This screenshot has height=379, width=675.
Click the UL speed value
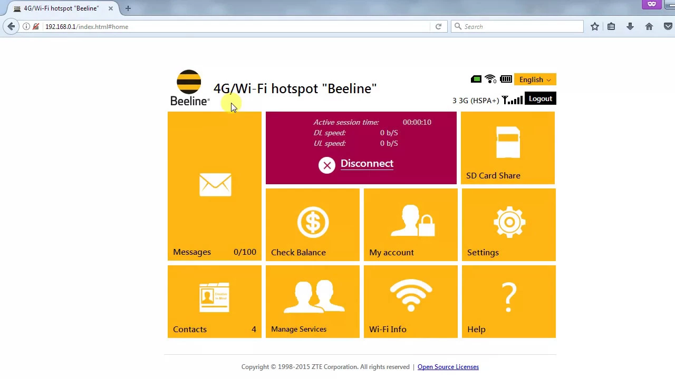389,143
